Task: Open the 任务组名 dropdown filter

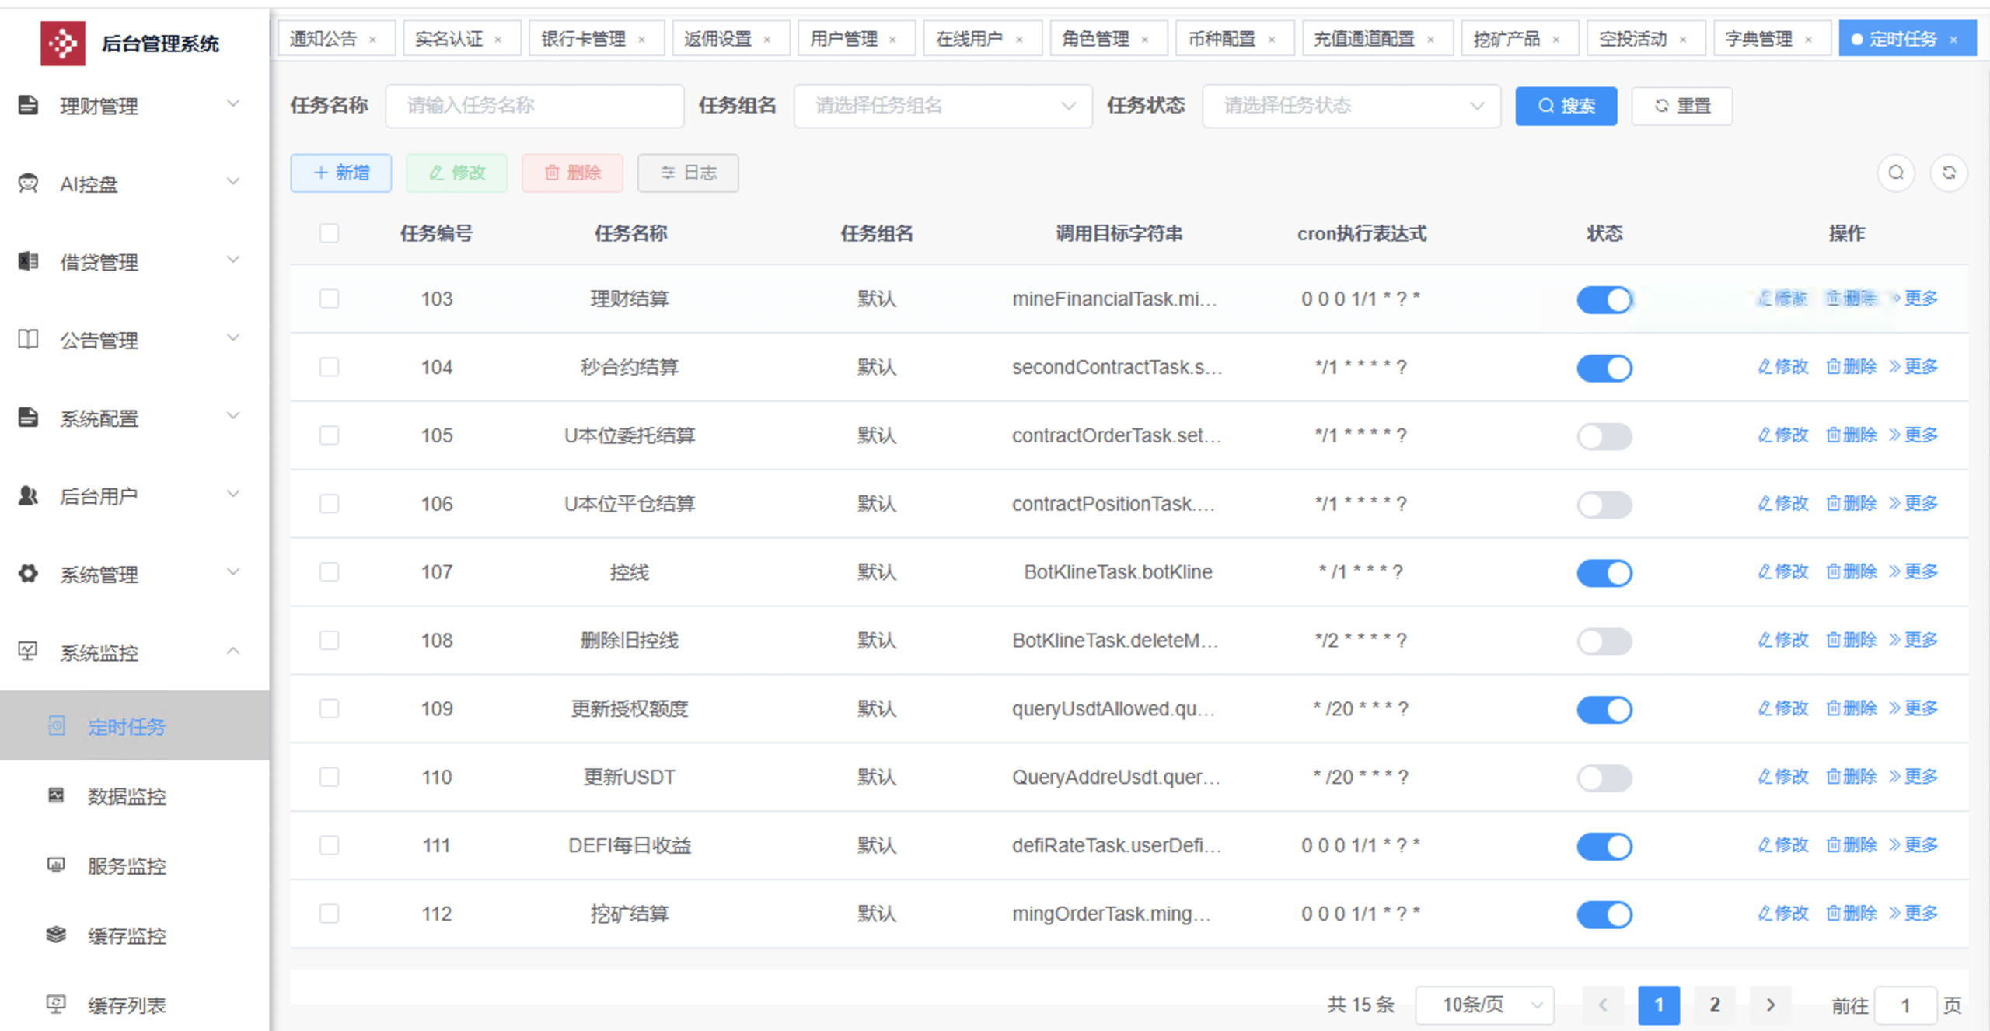Action: pyautogui.click(x=942, y=106)
